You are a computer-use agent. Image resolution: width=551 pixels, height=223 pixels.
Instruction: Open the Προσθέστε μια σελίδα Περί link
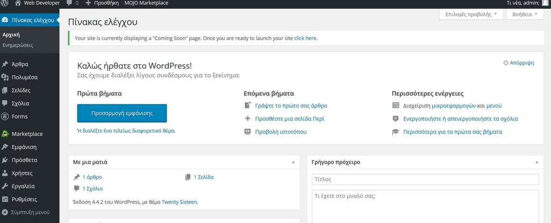coord(289,119)
